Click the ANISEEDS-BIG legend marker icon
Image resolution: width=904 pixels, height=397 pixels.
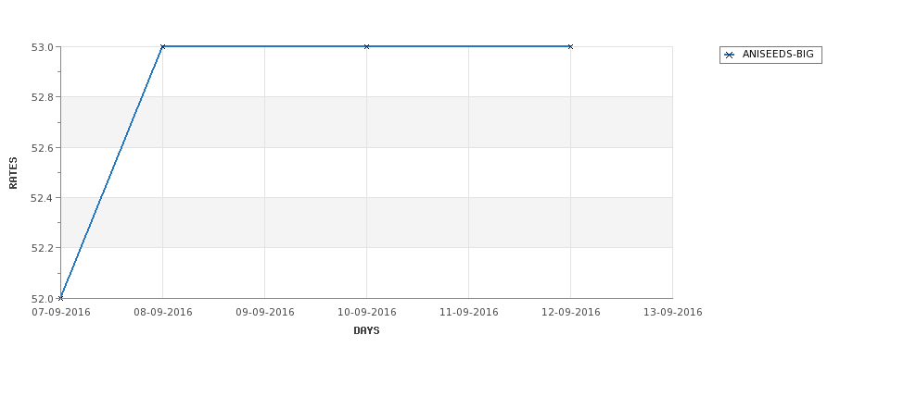(x=730, y=55)
